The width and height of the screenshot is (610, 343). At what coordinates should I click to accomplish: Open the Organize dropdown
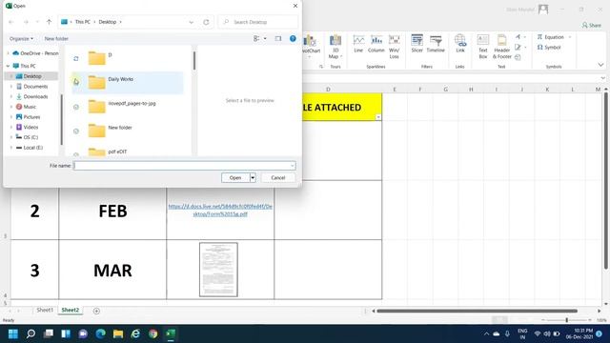click(x=21, y=38)
